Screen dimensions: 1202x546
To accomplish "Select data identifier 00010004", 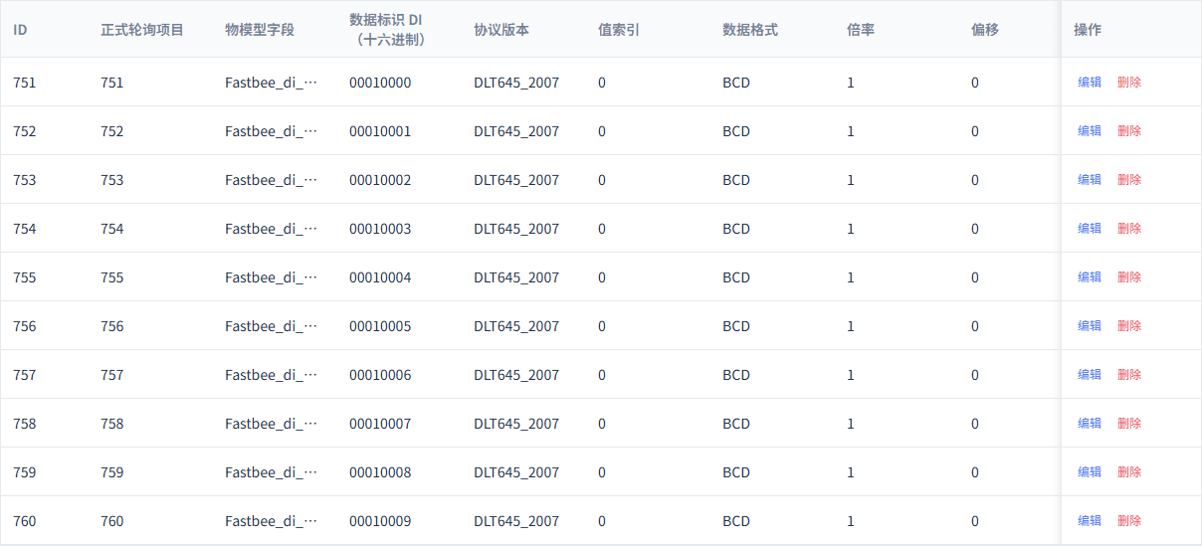I will (380, 277).
